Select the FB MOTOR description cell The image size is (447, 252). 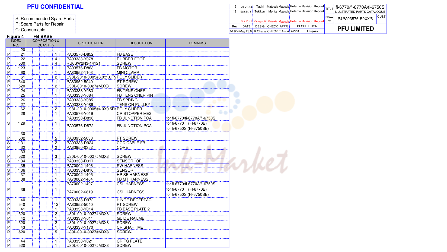pos(127,68)
